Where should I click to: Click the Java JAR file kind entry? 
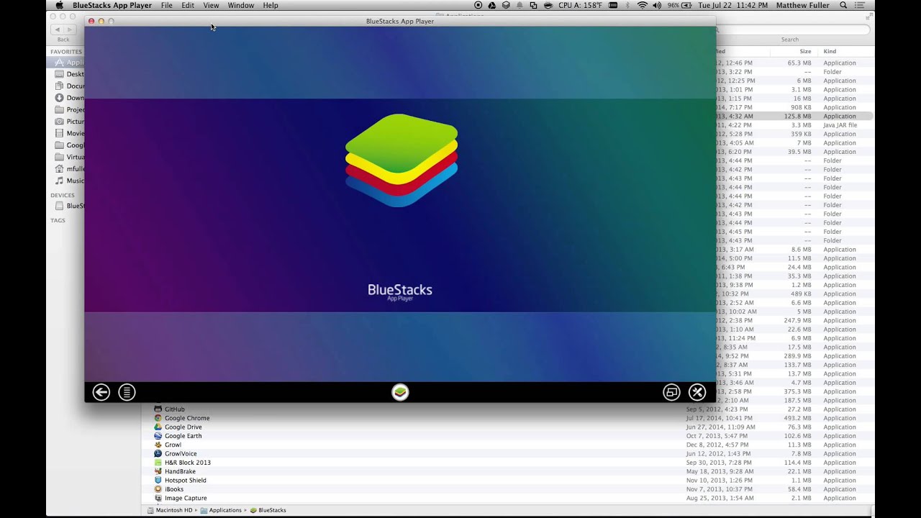[x=840, y=125]
